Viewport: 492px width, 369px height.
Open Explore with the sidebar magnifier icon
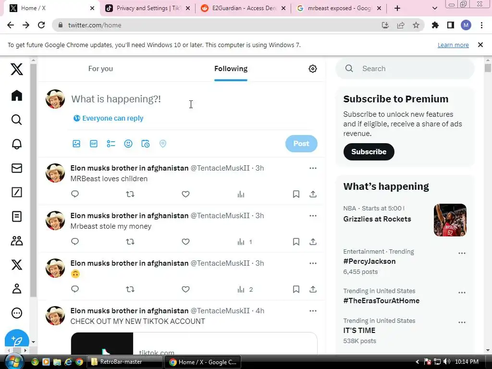pos(17,120)
